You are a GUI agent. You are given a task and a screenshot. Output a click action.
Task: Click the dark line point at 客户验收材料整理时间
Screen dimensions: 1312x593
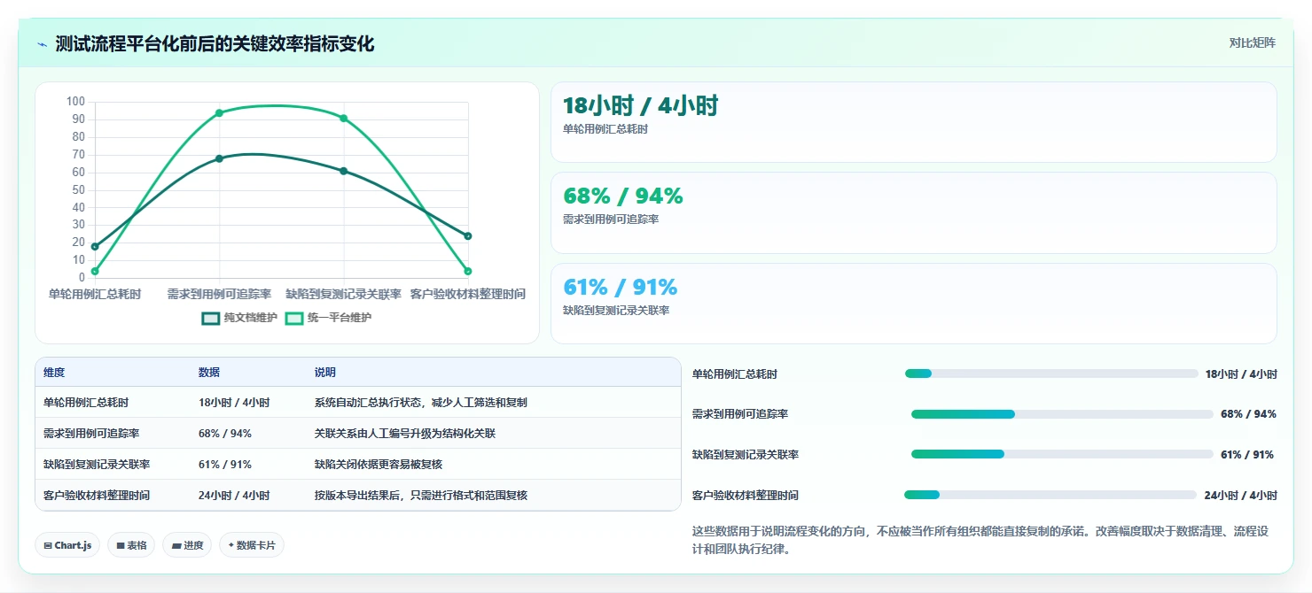(x=468, y=236)
